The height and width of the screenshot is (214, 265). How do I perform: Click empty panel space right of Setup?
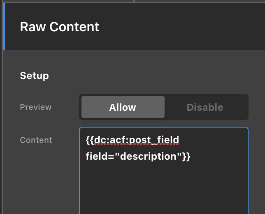[165, 76]
